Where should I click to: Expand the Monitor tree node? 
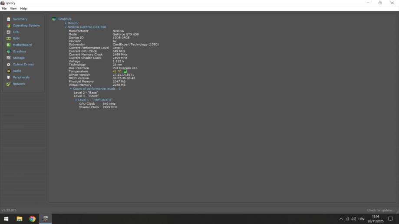coord(66,23)
